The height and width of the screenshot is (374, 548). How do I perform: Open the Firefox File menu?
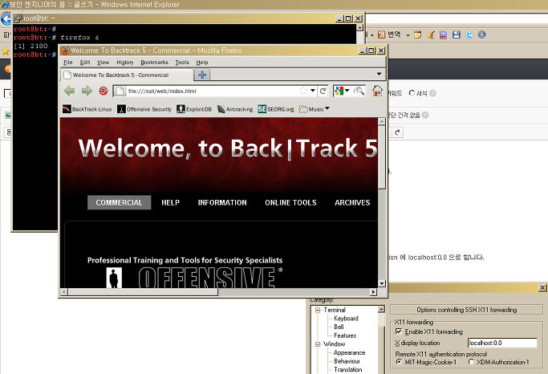(x=68, y=63)
